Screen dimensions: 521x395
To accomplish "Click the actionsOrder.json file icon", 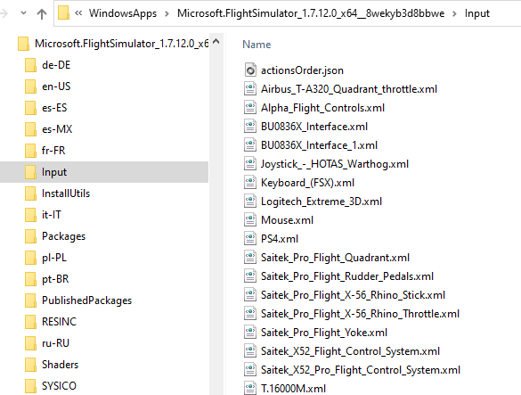I will (x=250, y=70).
